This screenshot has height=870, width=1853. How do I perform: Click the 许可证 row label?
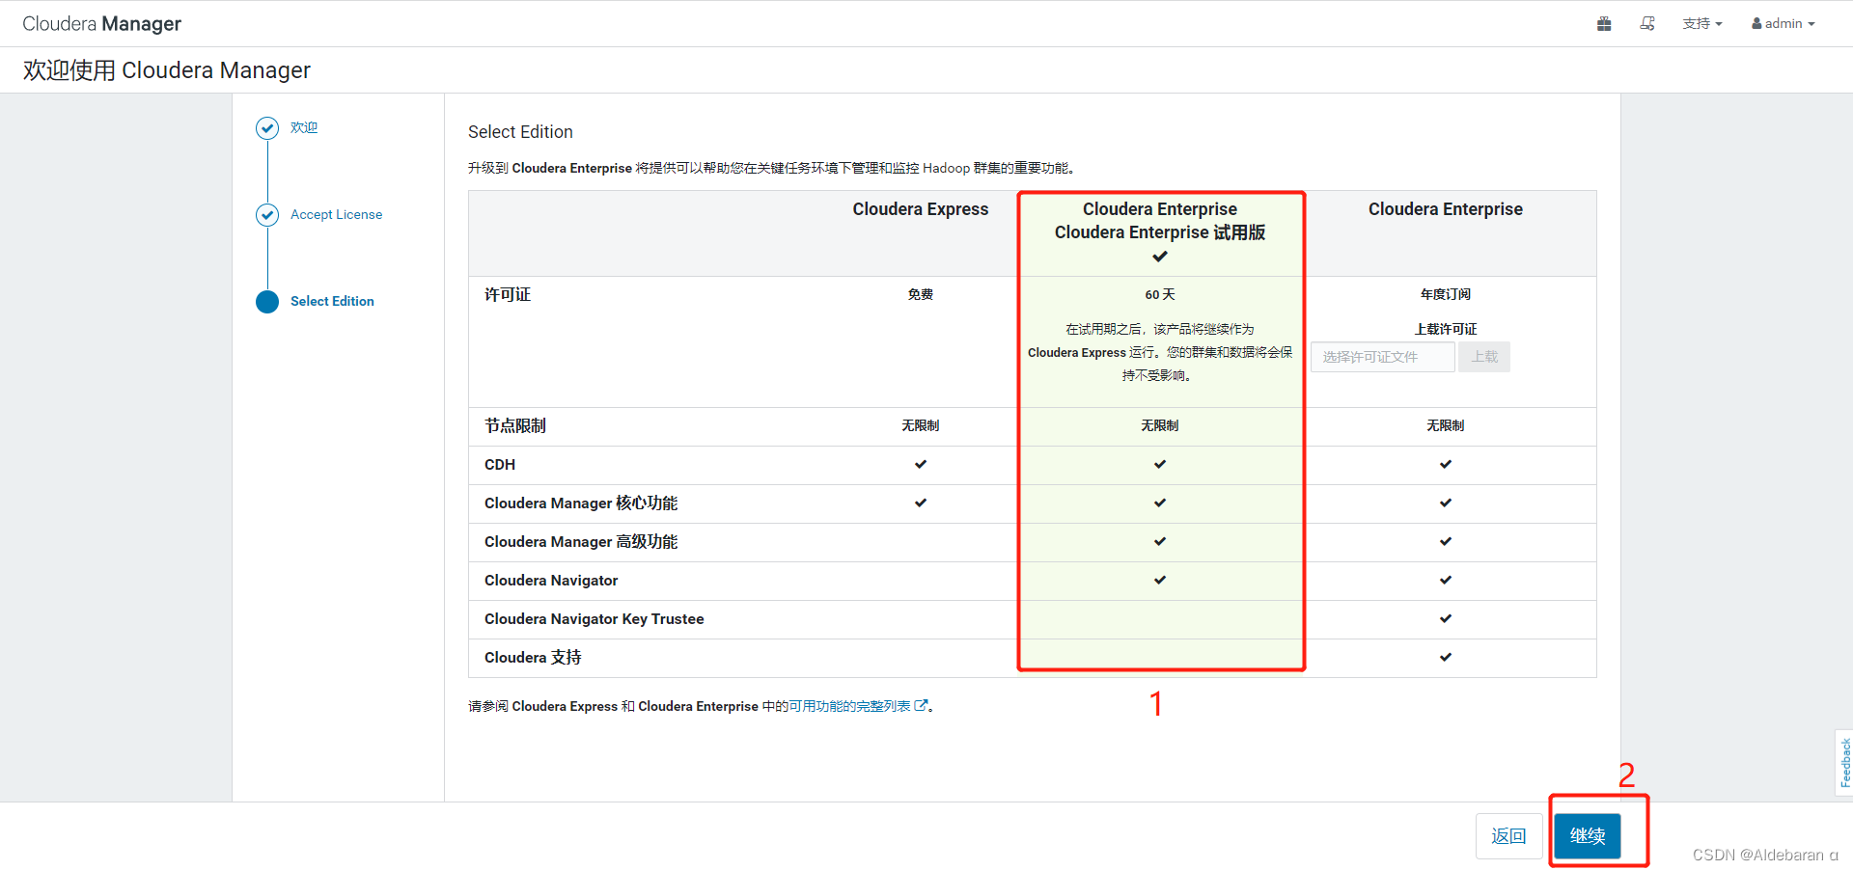tap(508, 294)
